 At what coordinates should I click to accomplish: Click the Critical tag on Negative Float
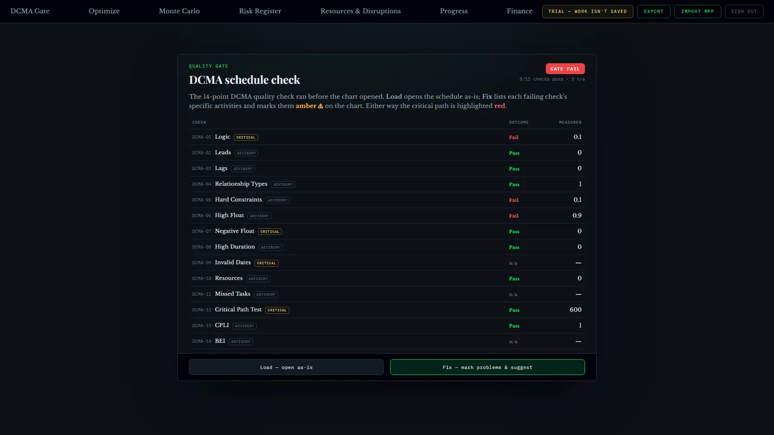pos(270,232)
